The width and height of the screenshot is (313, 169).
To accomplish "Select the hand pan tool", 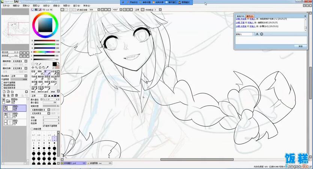I will point(44,67).
